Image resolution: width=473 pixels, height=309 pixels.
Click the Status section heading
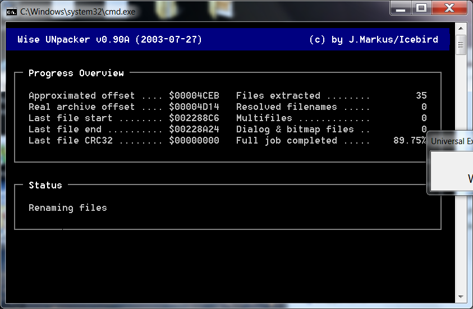pyautogui.click(x=45, y=185)
